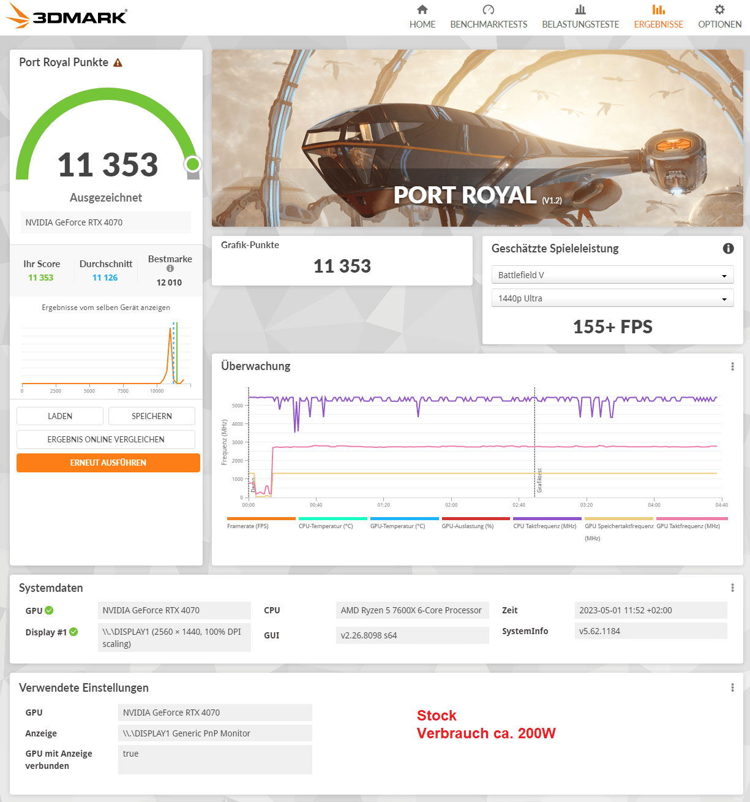The width and height of the screenshot is (750, 802).
Task: Click ERGEBNIS ONLINE VERGLEICHEN button
Action: tap(106, 439)
